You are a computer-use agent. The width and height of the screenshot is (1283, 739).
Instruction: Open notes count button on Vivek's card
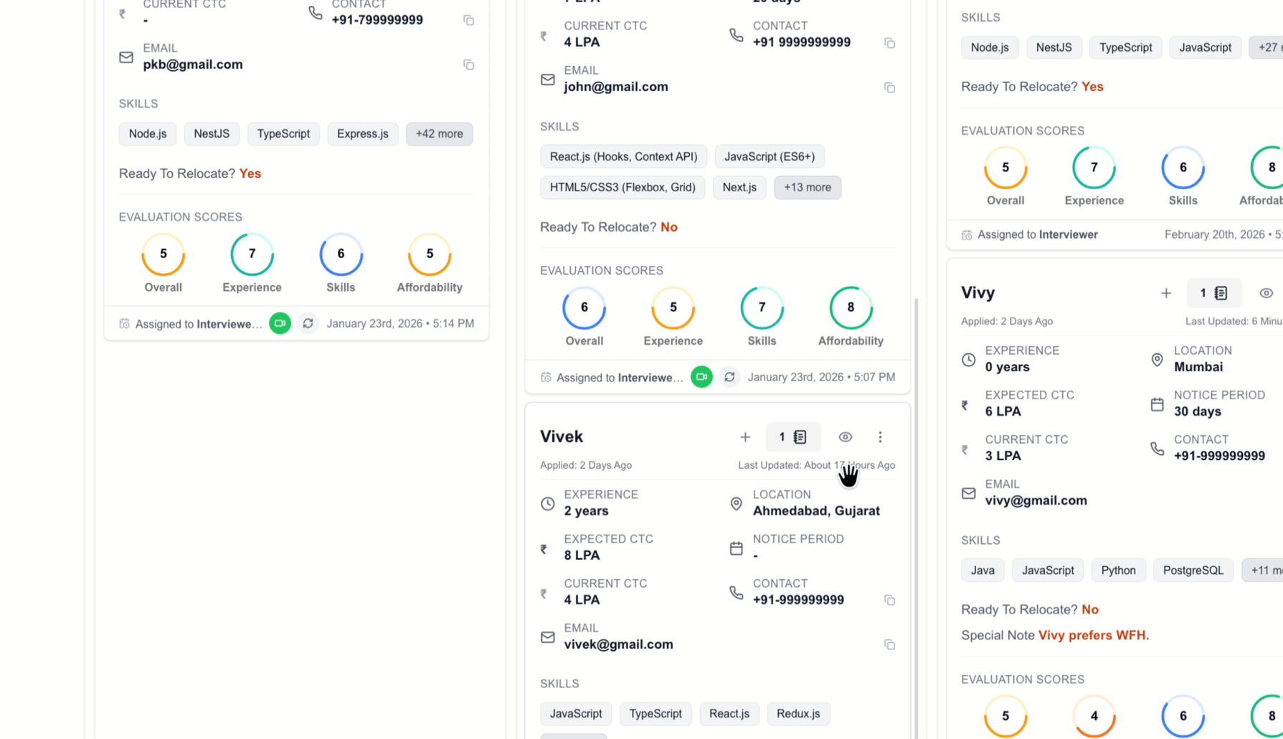792,437
